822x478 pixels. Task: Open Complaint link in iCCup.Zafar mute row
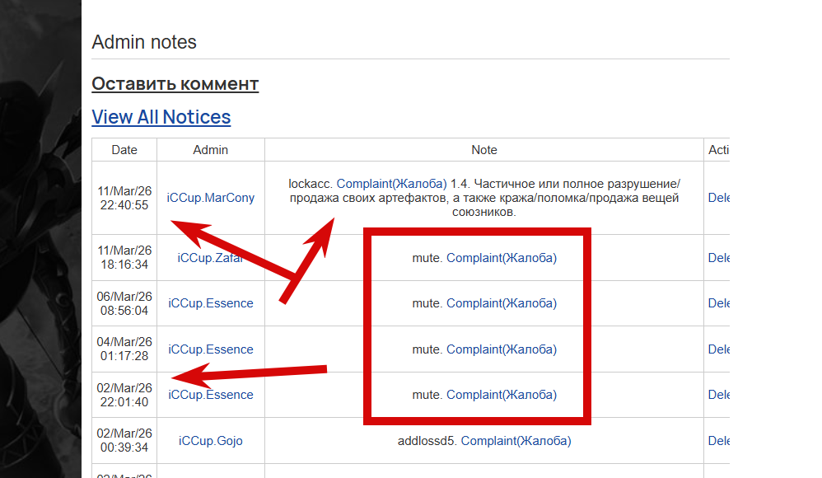(502, 258)
